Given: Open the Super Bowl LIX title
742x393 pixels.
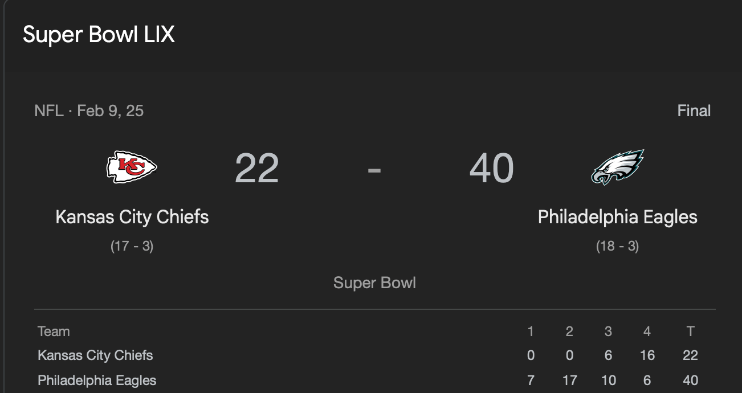Looking at the screenshot, I should coord(99,35).
